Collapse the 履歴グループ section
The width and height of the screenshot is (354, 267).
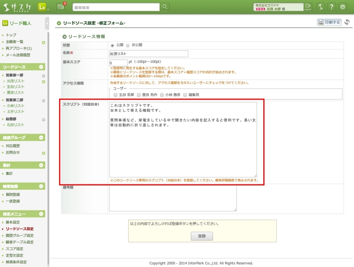tap(41, 138)
